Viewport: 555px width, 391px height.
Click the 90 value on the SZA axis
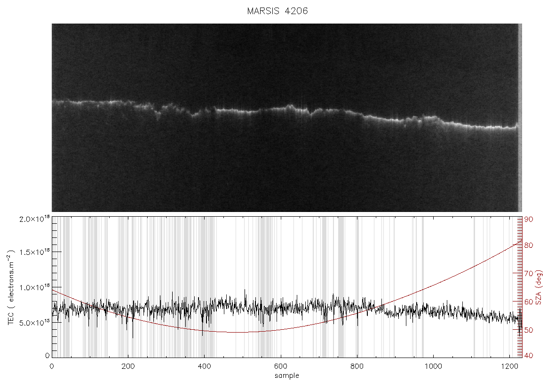[529, 220]
